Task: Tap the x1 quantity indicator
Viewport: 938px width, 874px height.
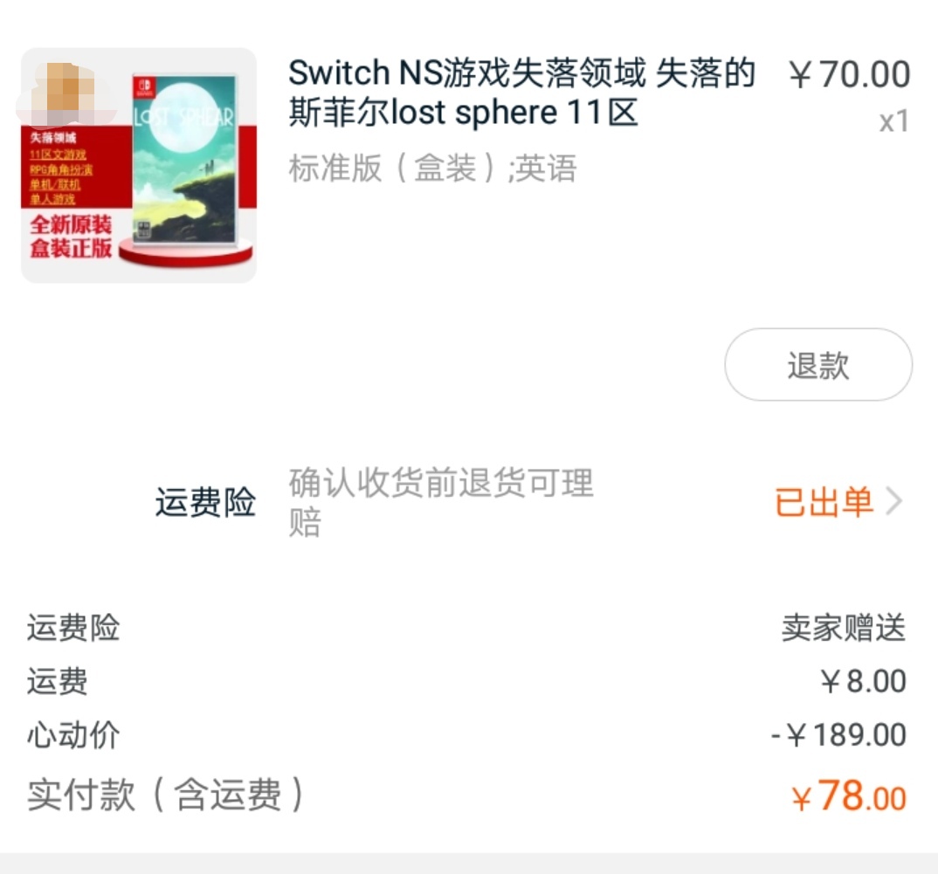Action: click(x=893, y=121)
